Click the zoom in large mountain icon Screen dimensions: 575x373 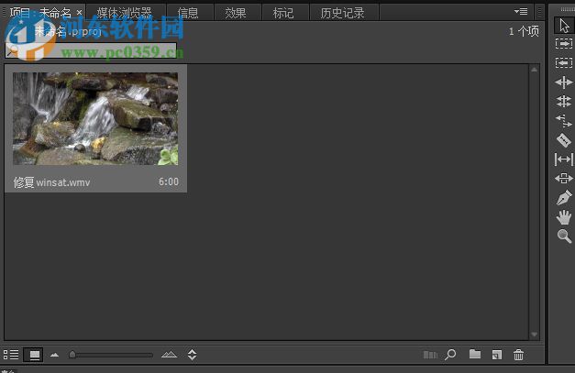[x=169, y=355]
